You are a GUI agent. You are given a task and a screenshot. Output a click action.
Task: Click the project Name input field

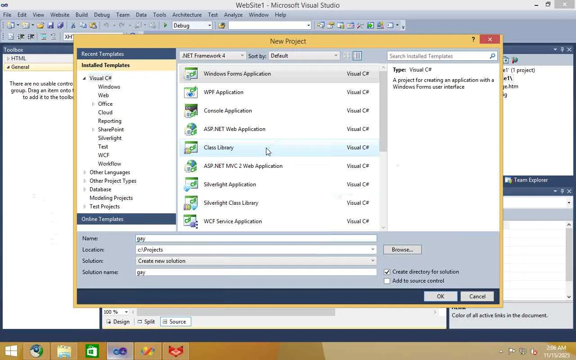pyautogui.click(x=256, y=238)
